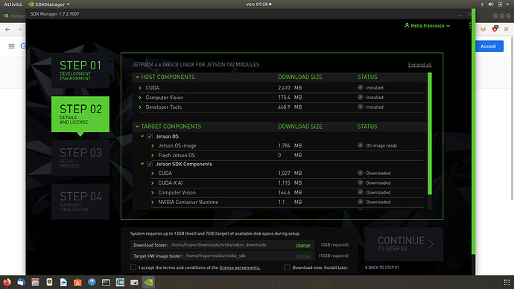Click Continue to Step 03 button
Screen dimensions: 514x289
[x=404, y=244]
